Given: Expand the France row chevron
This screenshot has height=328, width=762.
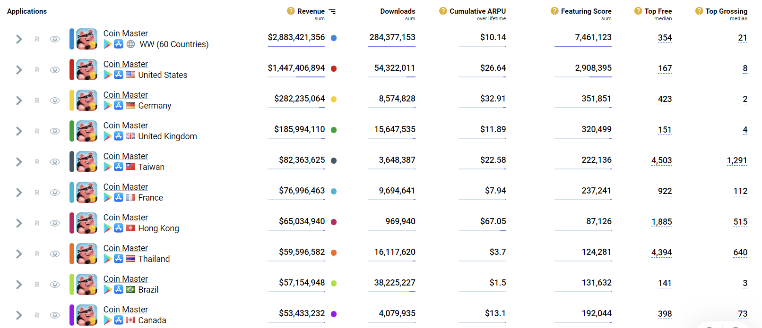Looking at the screenshot, I should pyautogui.click(x=19, y=193).
